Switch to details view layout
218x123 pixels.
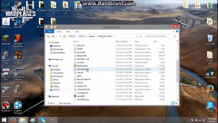(x=173, y=103)
